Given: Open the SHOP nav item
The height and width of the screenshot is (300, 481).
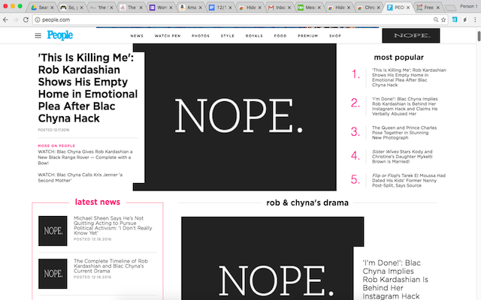Looking at the screenshot, I should pyautogui.click(x=335, y=36).
